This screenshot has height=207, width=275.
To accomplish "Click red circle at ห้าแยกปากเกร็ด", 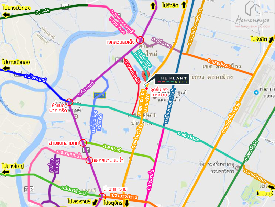I will click(x=69, y=102).
